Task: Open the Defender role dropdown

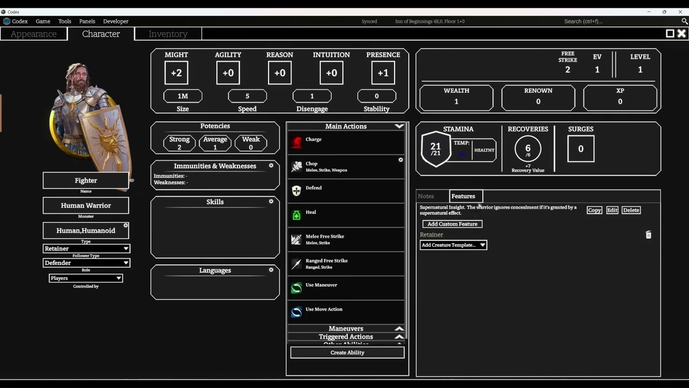Action: pyautogui.click(x=86, y=263)
